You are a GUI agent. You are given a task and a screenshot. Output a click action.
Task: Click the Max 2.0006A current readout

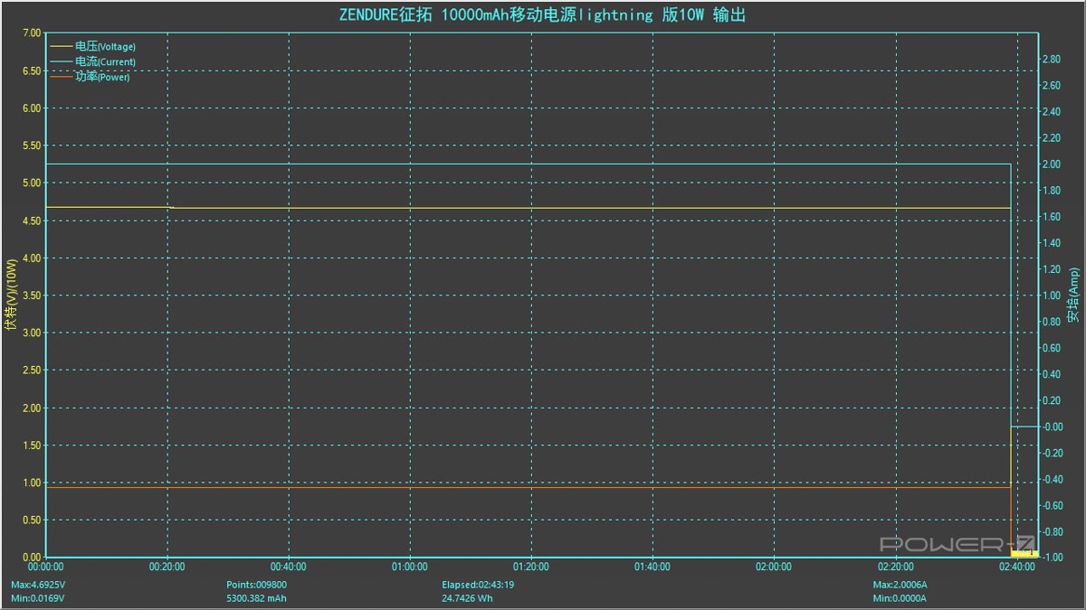pos(900,585)
